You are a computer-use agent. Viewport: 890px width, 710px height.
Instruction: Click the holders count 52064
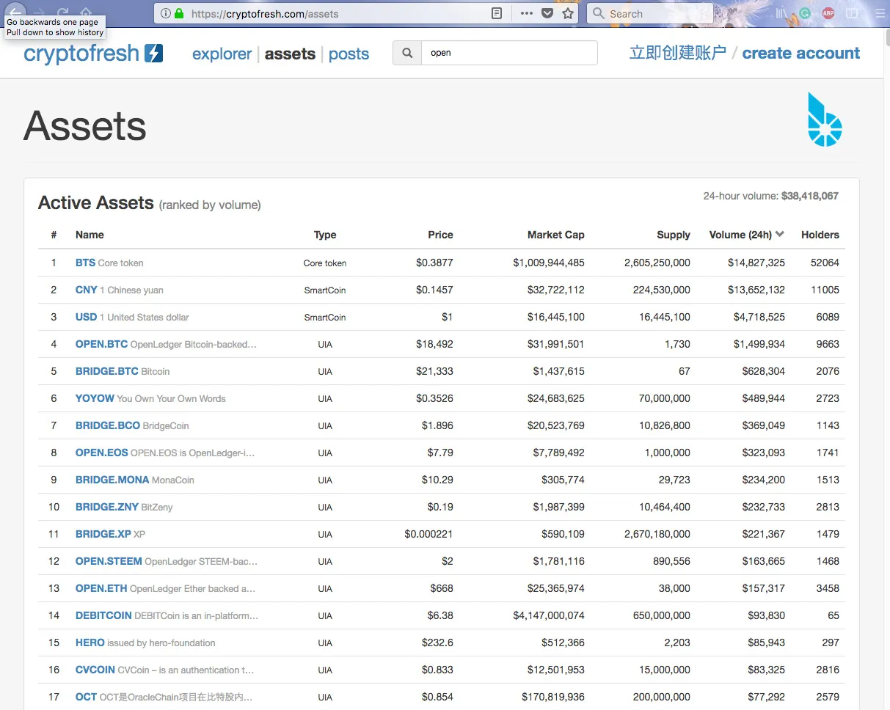coord(825,263)
